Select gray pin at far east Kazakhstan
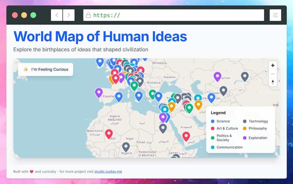This screenshot has height=184, width=293. (244, 77)
